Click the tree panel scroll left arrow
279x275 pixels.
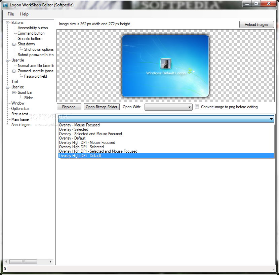click(6, 262)
